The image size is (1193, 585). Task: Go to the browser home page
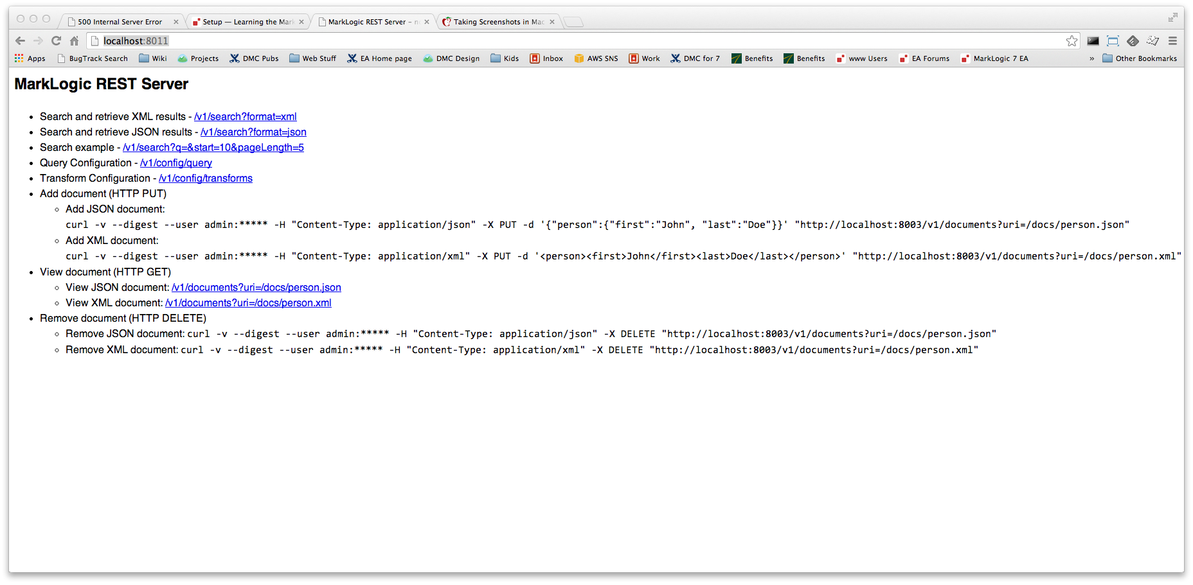coord(74,41)
